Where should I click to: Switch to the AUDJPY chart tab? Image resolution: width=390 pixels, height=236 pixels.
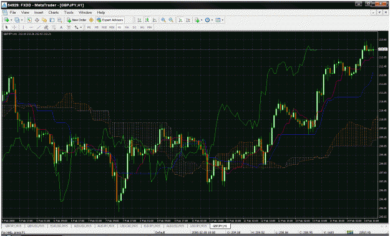coord(106,226)
